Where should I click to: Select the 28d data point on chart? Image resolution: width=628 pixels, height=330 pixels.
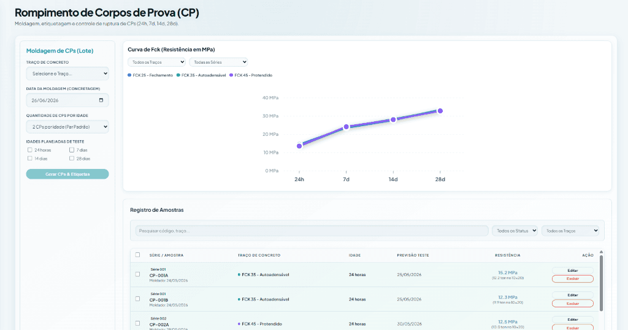440,111
